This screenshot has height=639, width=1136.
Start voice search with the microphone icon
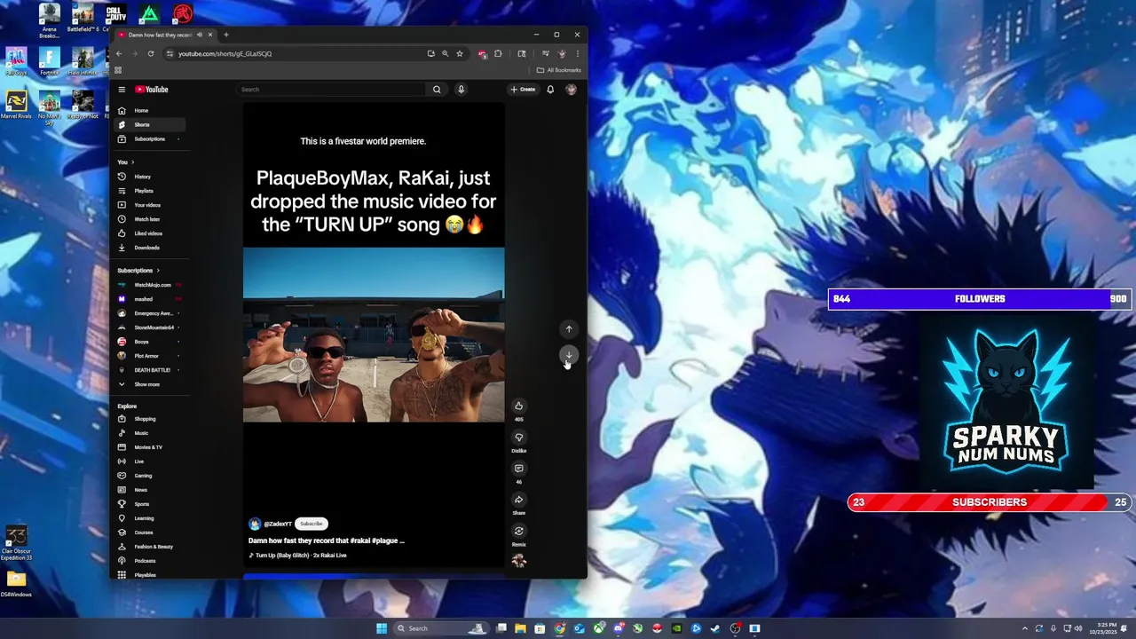pos(461,90)
